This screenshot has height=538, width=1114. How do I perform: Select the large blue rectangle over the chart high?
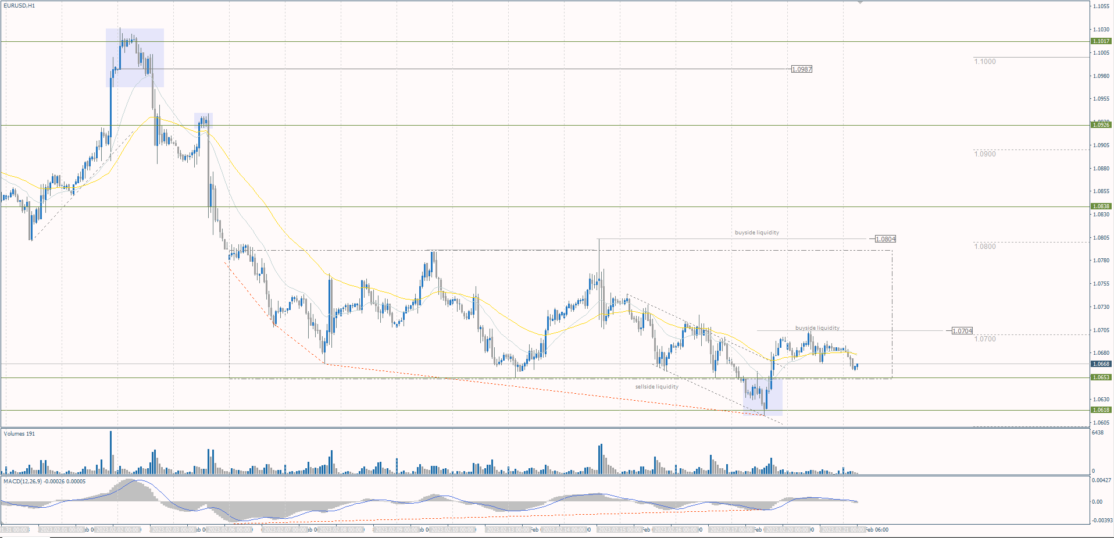pos(135,58)
